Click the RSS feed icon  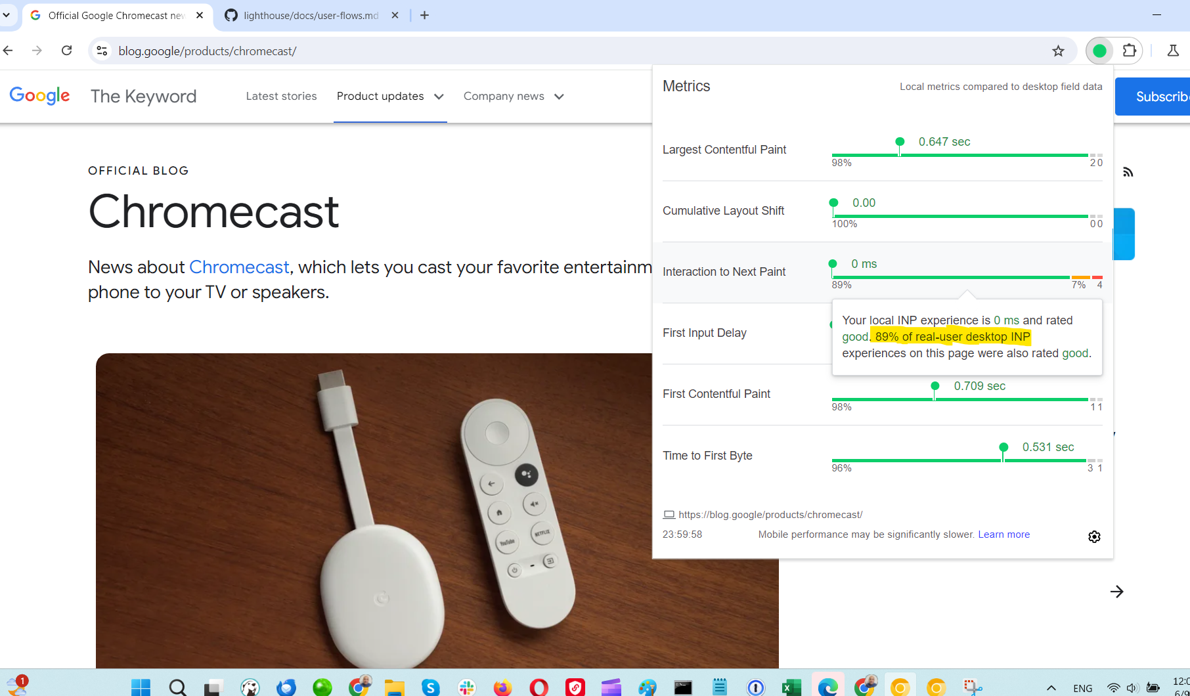1128,172
